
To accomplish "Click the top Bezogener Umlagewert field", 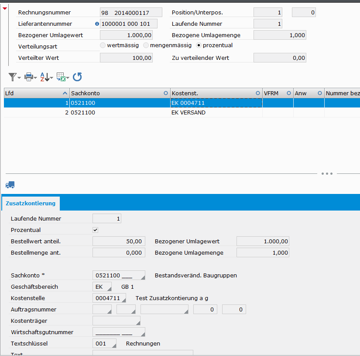I will 126,35.
